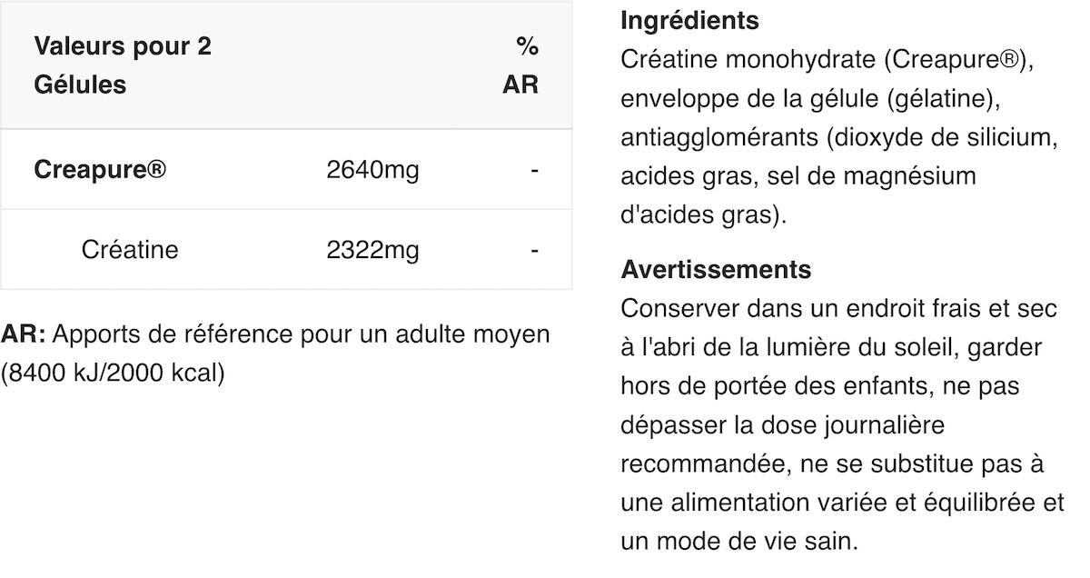This screenshot has height=578, width=1090.
Task: Click the "antiagglomérants (dioxyde de silicium" line
Action: [x=840, y=138]
